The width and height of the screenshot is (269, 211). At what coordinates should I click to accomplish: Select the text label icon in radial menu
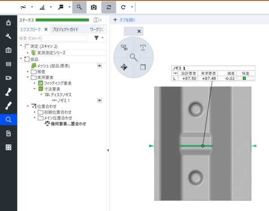click(x=143, y=48)
